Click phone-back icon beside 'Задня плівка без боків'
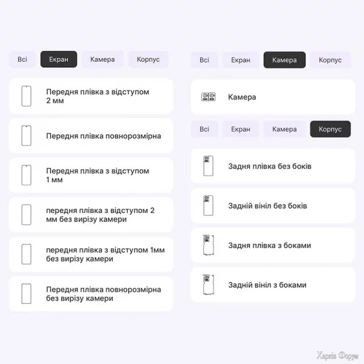The image size is (364, 364). pos(208,166)
